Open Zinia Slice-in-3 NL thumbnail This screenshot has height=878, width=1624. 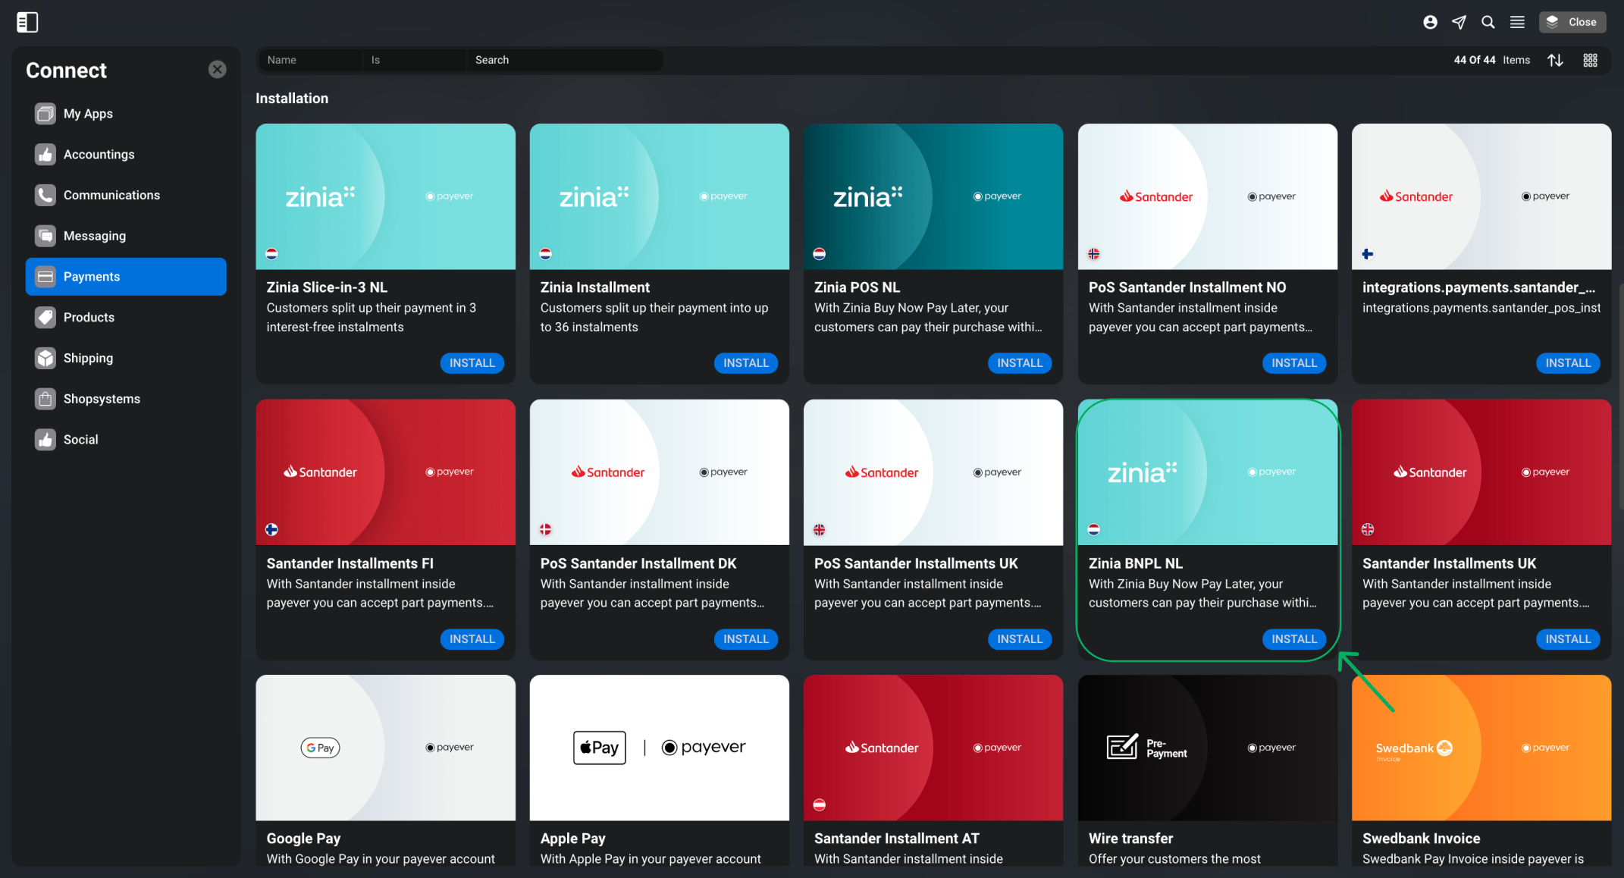385,196
